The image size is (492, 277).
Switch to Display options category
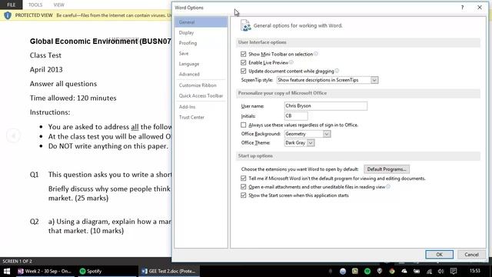coord(201,32)
